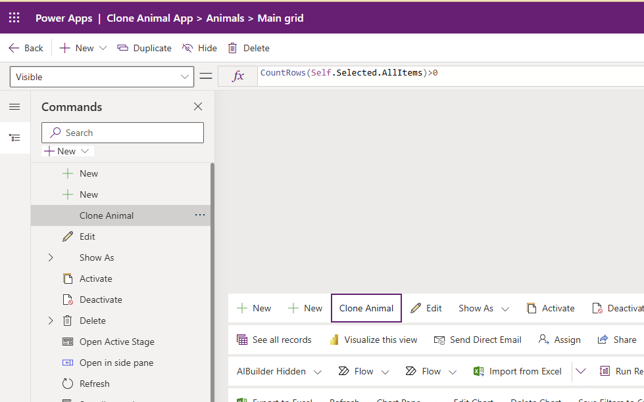Select Clone Animal in commands list
The width and height of the screenshot is (644, 402).
tap(120, 215)
